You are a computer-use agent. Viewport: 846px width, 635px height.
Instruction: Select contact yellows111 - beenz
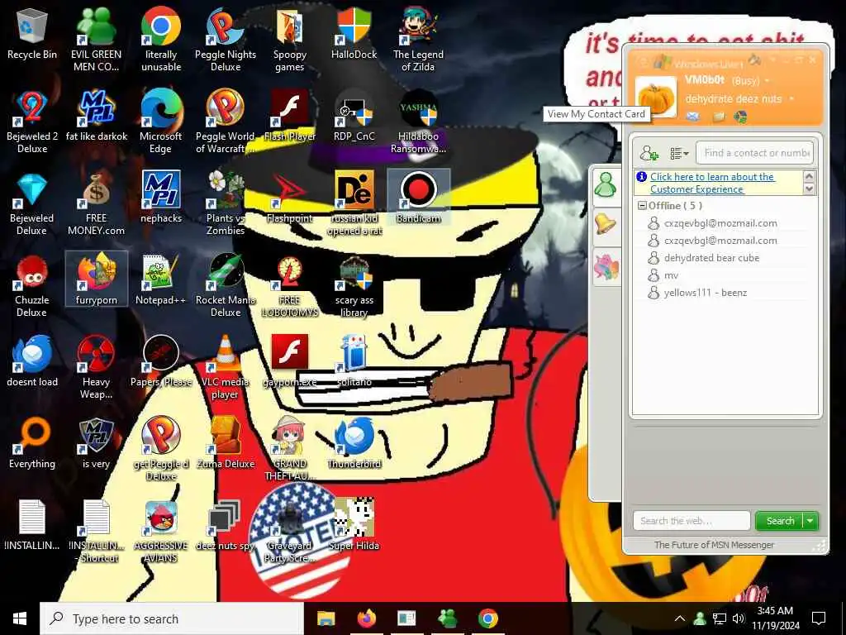[706, 293]
